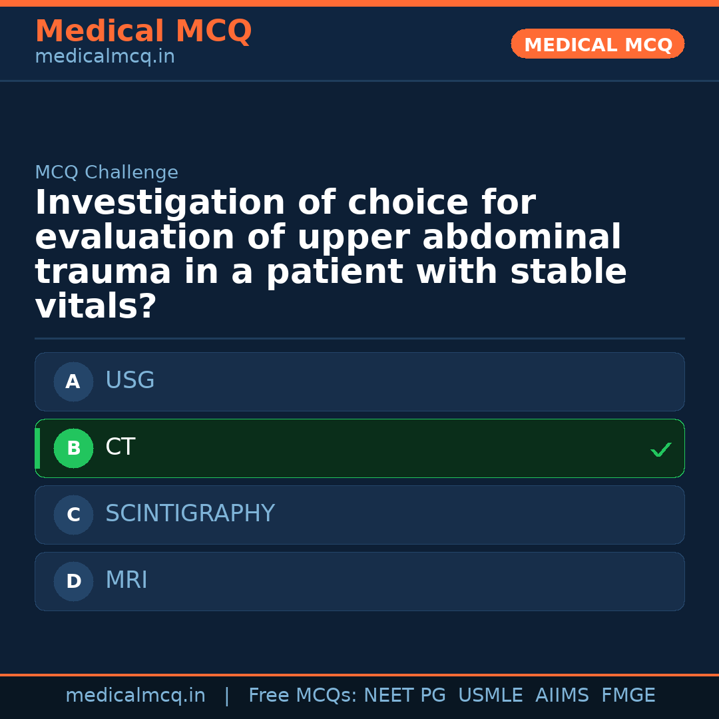
Task: Click the green checkmark on CT option
Action: [660, 450]
